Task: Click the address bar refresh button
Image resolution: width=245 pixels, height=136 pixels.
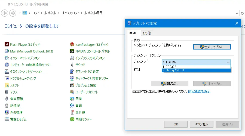Action: [242, 13]
